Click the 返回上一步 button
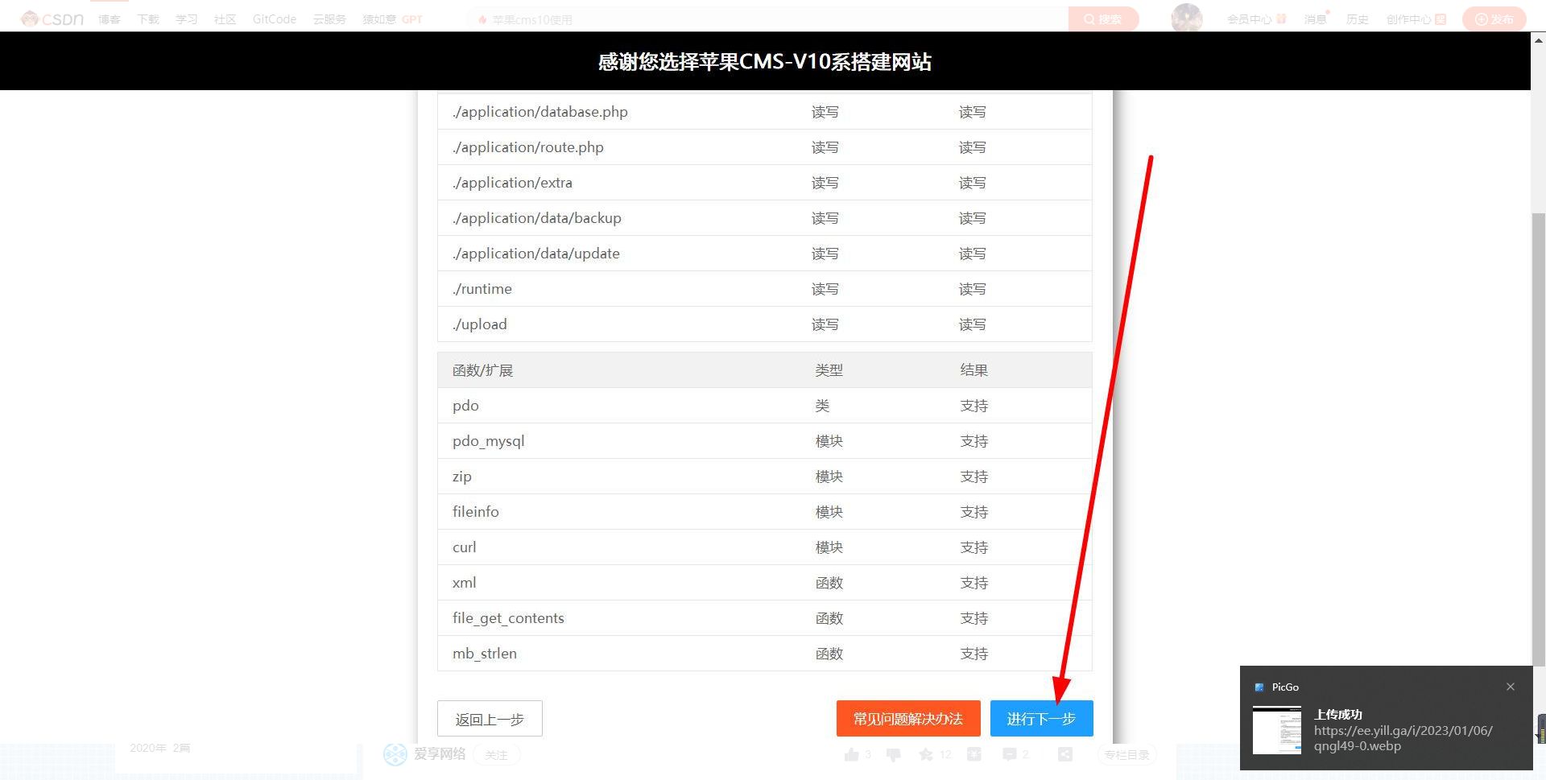 click(x=490, y=719)
